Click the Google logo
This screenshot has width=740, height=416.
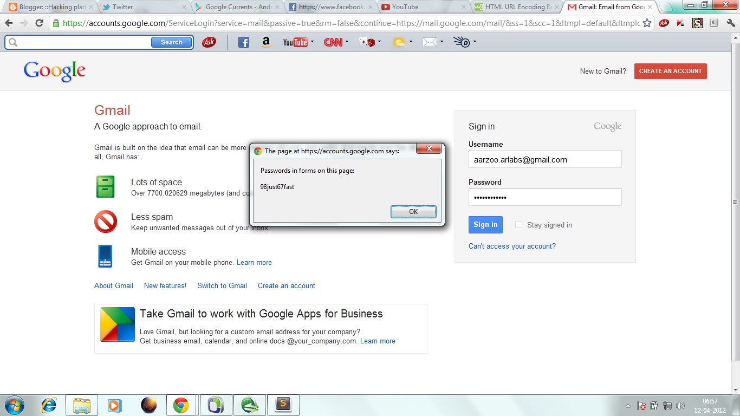point(54,71)
